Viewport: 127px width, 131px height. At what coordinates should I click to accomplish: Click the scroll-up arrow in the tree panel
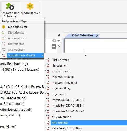pos(59,46)
